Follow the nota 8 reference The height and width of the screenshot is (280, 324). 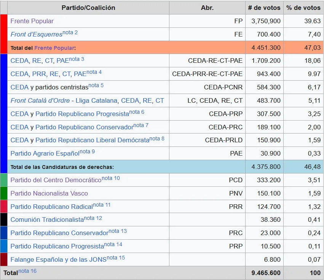click(157, 138)
